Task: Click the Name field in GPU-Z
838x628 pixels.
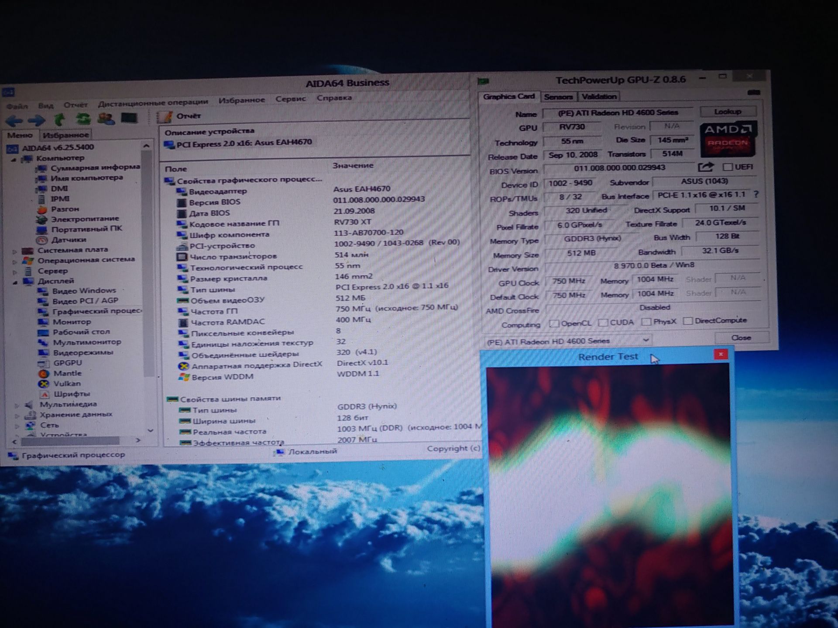Action: [618, 113]
